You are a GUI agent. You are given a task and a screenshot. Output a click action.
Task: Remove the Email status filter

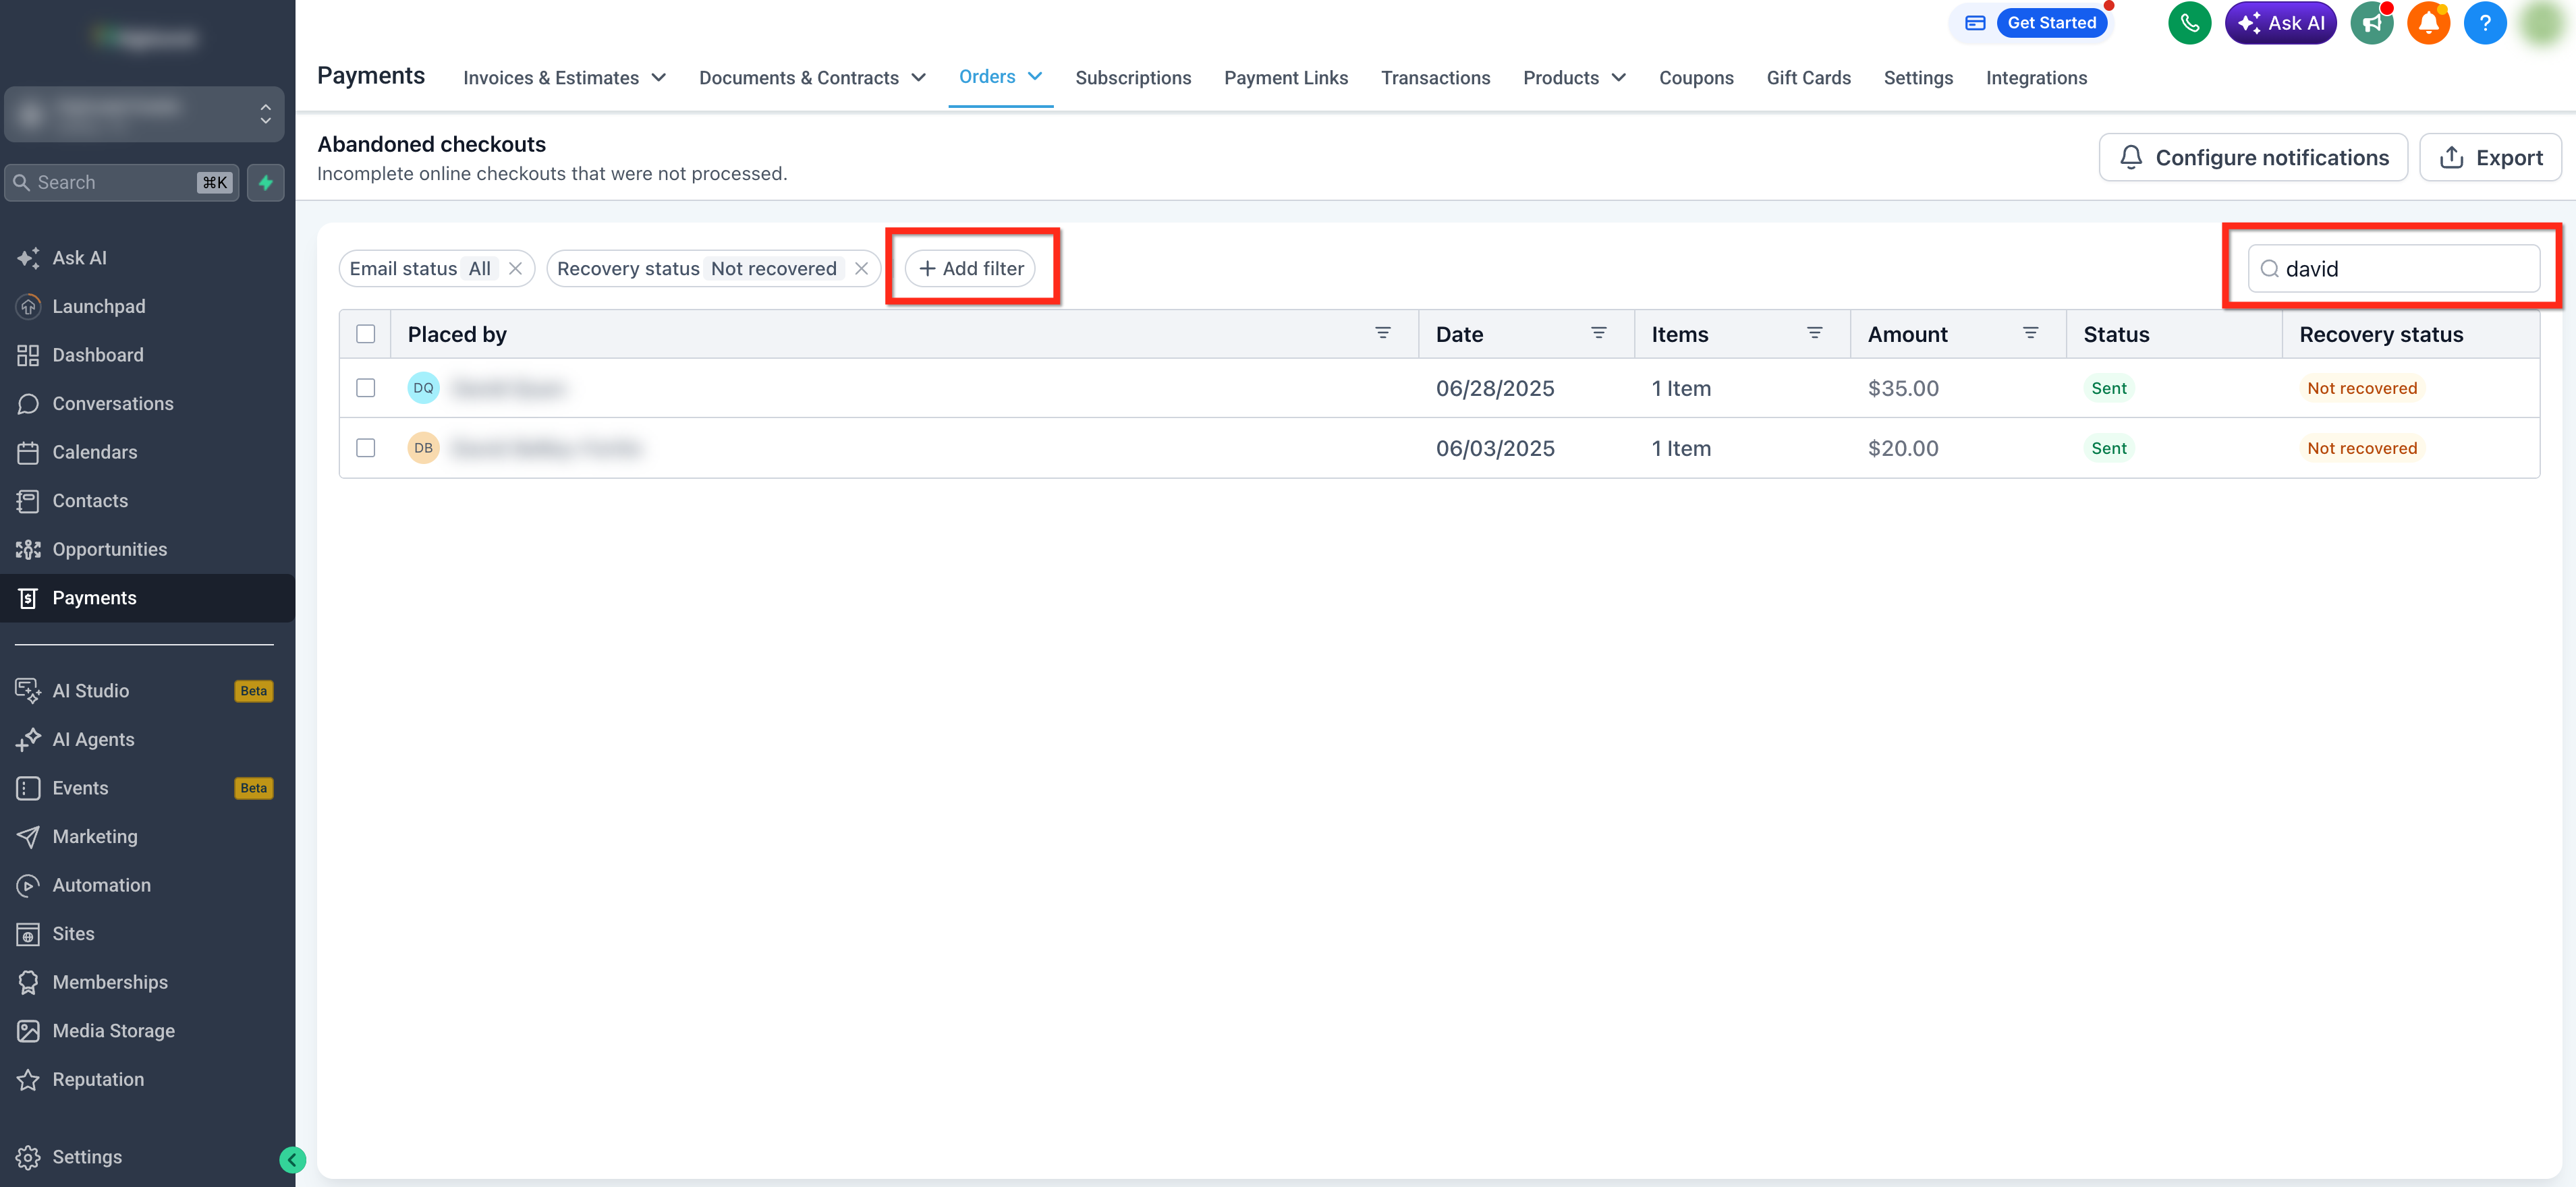515,269
